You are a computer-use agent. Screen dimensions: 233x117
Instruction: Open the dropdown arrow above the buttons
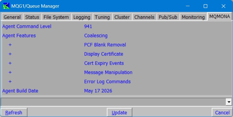pyautogui.click(x=229, y=102)
